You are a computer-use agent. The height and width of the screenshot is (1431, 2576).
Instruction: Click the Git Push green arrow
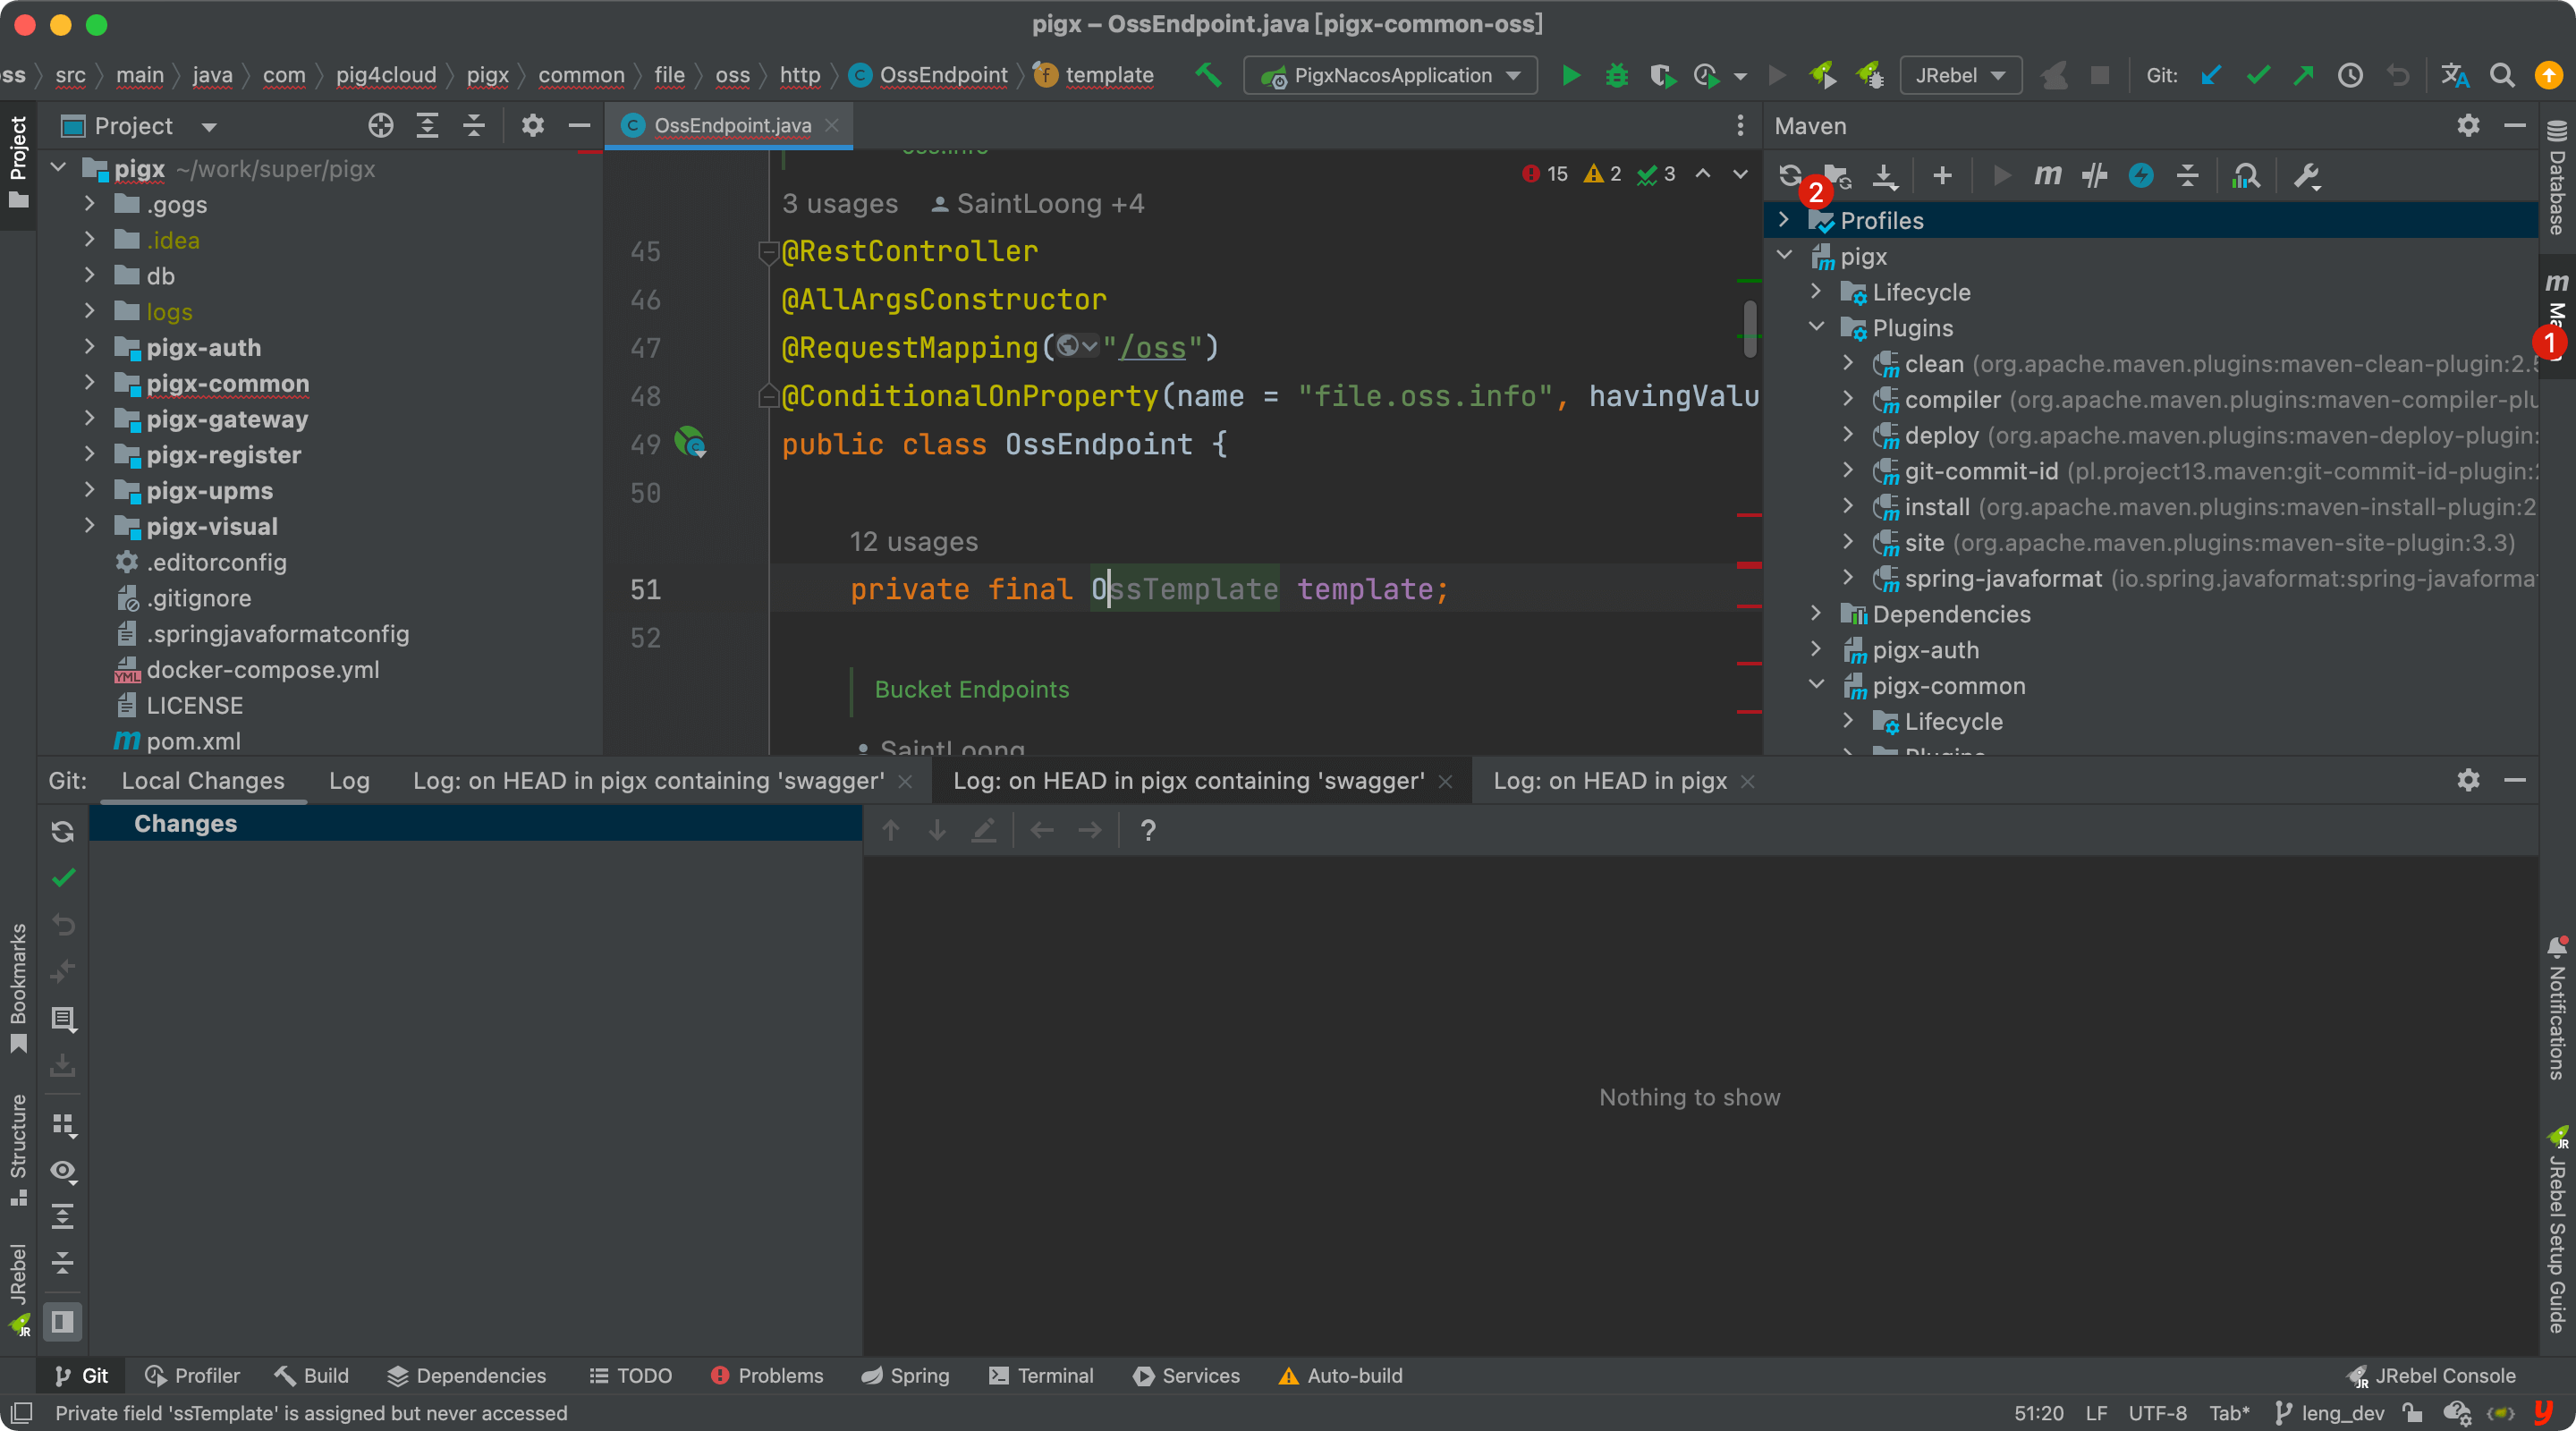(2303, 75)
